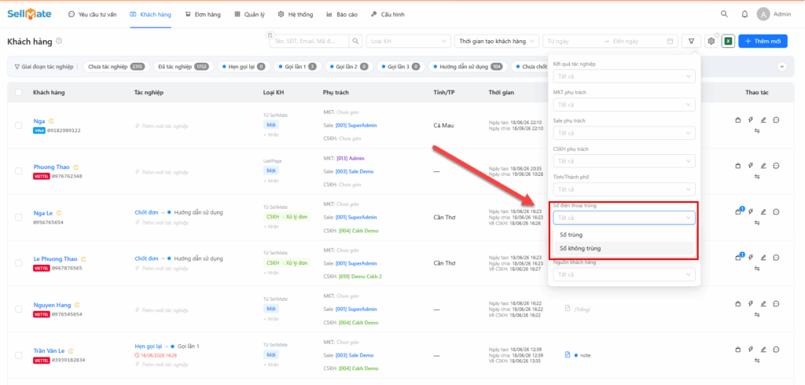Tick the select-all checkbox in table header
This screenshot has width=805, height=385.
19,93
